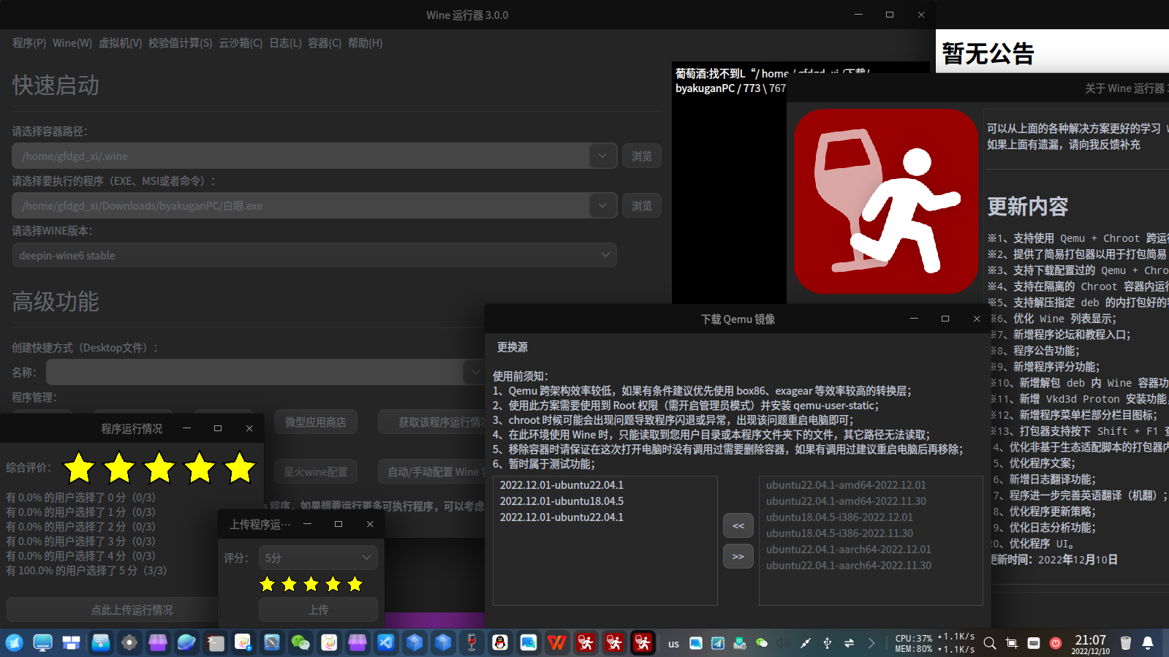Click 浏览 button beside container path

point(642,156)
